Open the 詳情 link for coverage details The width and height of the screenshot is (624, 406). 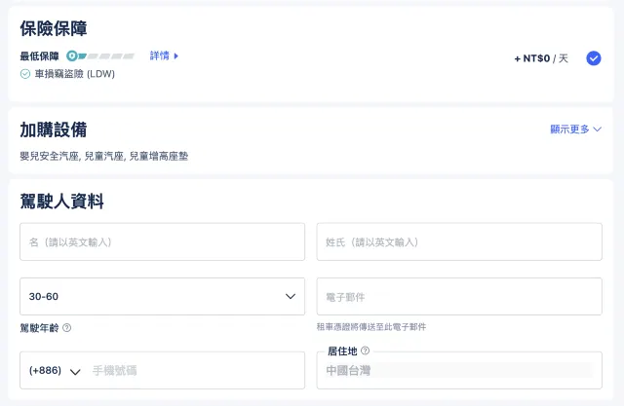coord(164,56)
